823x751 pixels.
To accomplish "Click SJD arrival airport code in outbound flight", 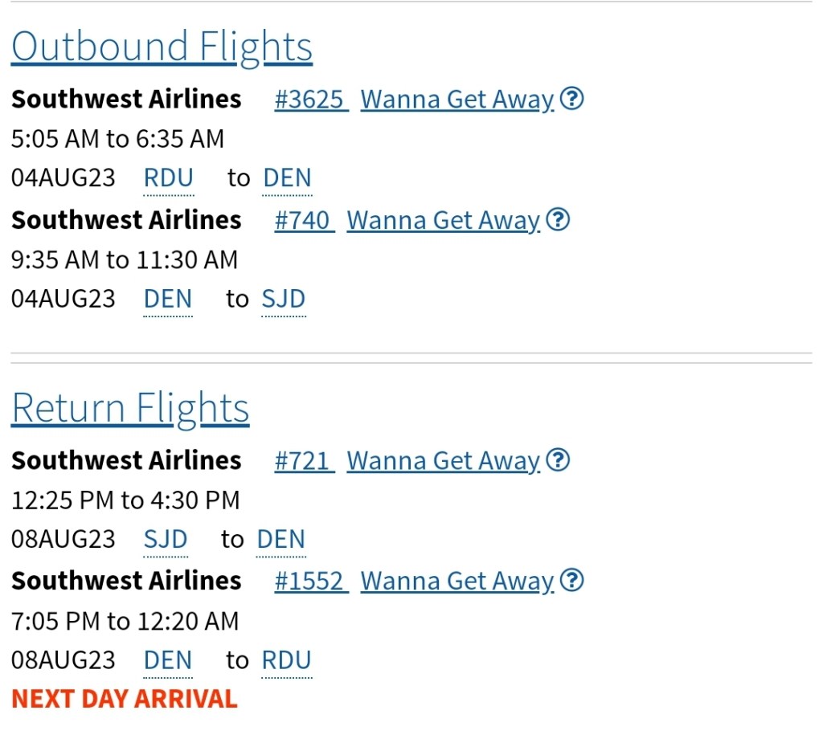I will tap(284, 299).
